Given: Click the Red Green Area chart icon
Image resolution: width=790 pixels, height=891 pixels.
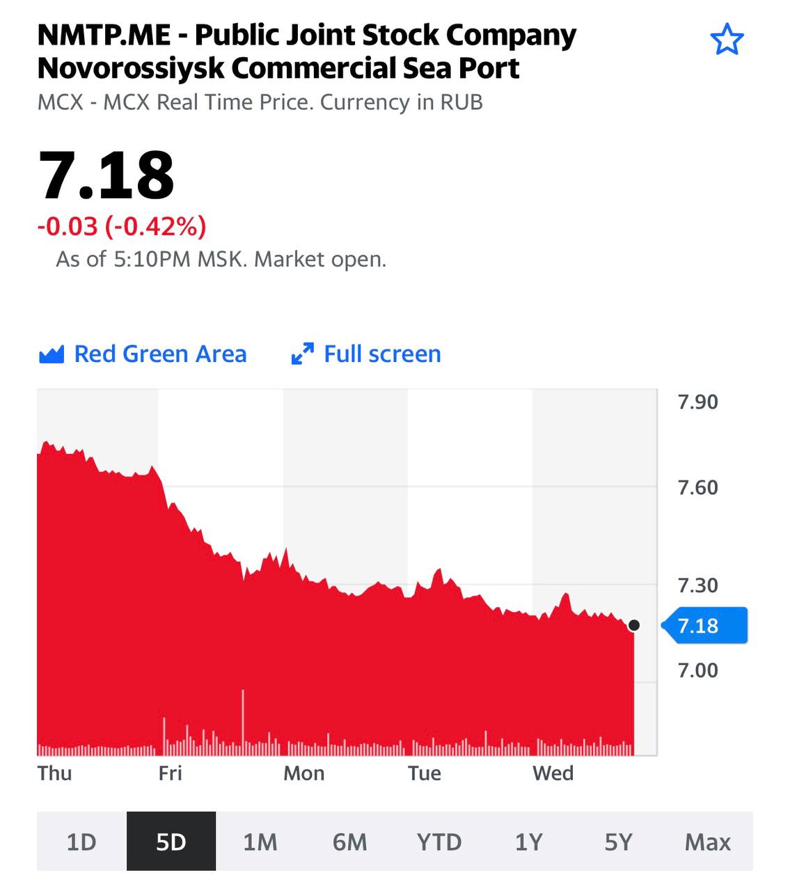Looking at the screenshot, I should point(52,354).
